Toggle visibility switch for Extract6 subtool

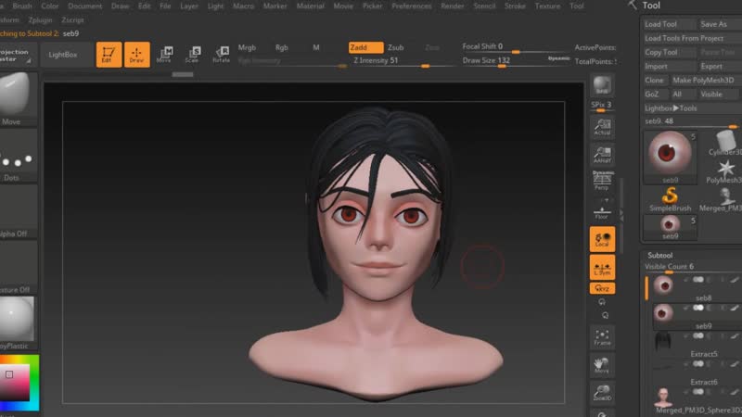[698, 363]
